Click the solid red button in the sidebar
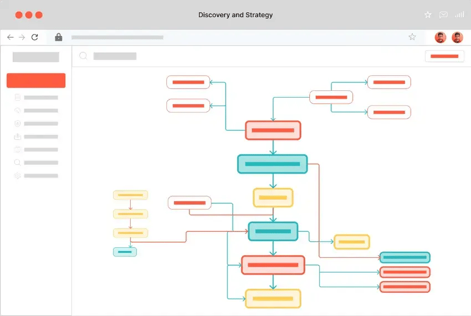Image resolution: width=471 pixels, height=316 pixels. (36, 80)
